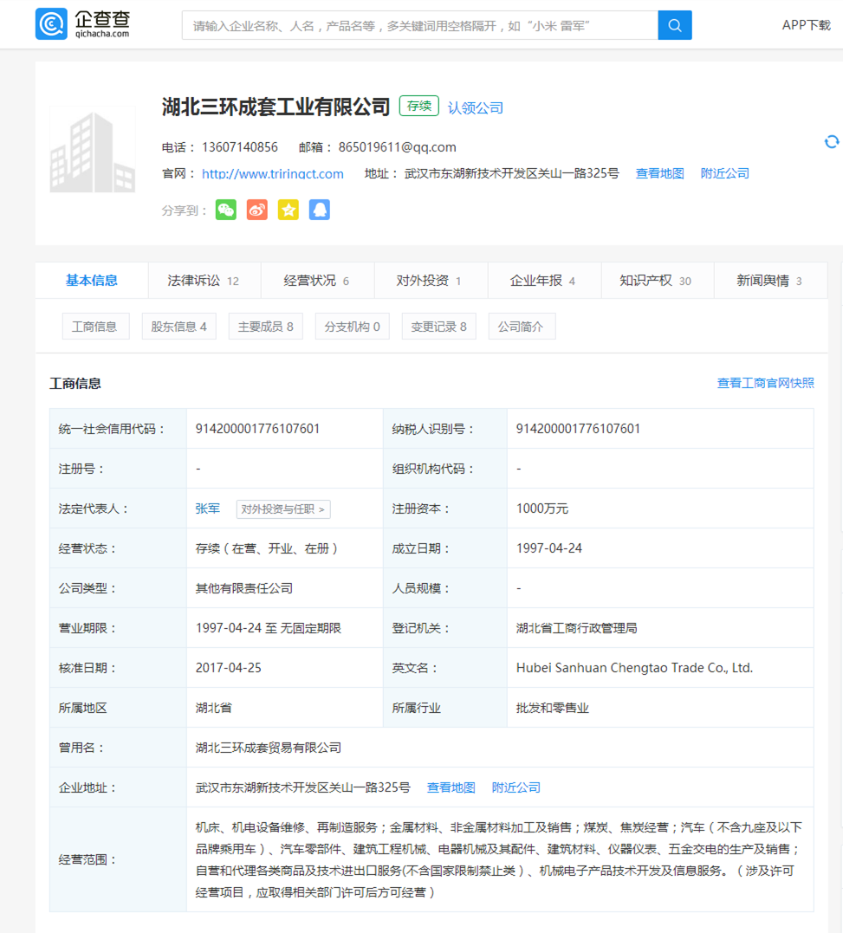This screenshot has height=933, width=843.
Task: Focus the company name search field
Action: pos(420,25)
